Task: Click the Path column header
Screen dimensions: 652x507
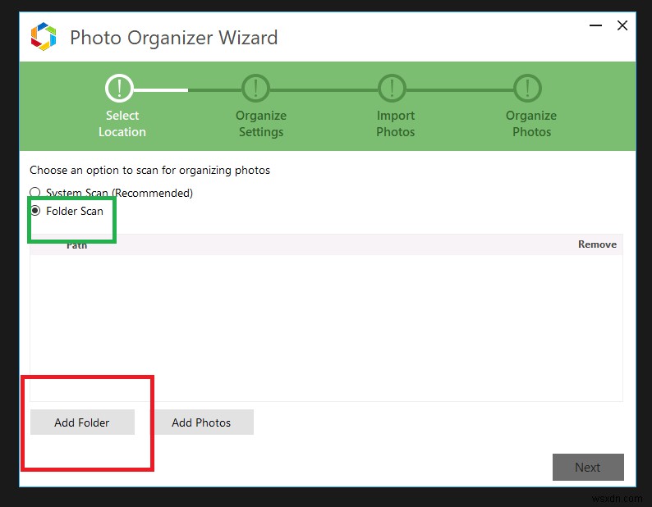Action: coord(77,245)
